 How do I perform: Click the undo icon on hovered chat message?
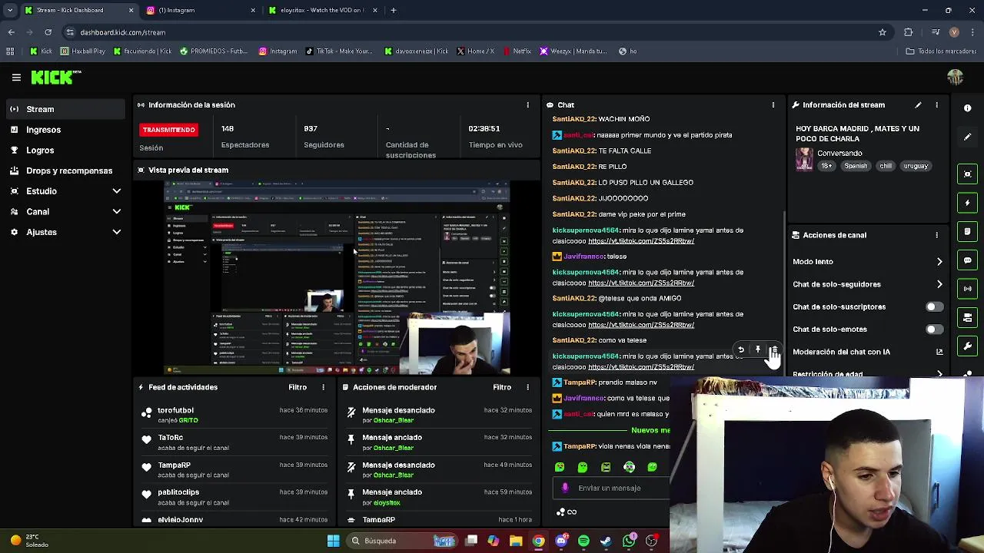pyautogui.click(x=741, y=350)
